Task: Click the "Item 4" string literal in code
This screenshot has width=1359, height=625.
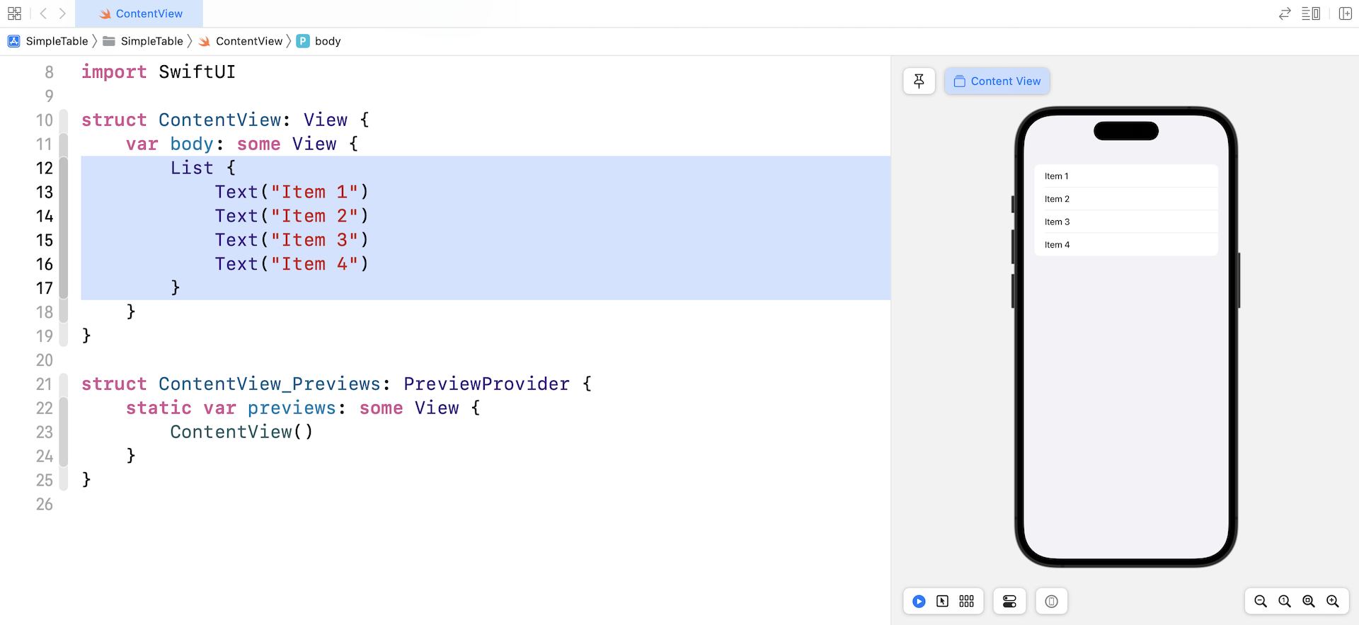Action: pos(314,264)
